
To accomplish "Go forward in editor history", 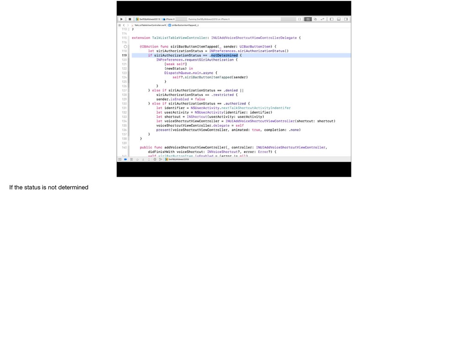I will click(128, 26).
